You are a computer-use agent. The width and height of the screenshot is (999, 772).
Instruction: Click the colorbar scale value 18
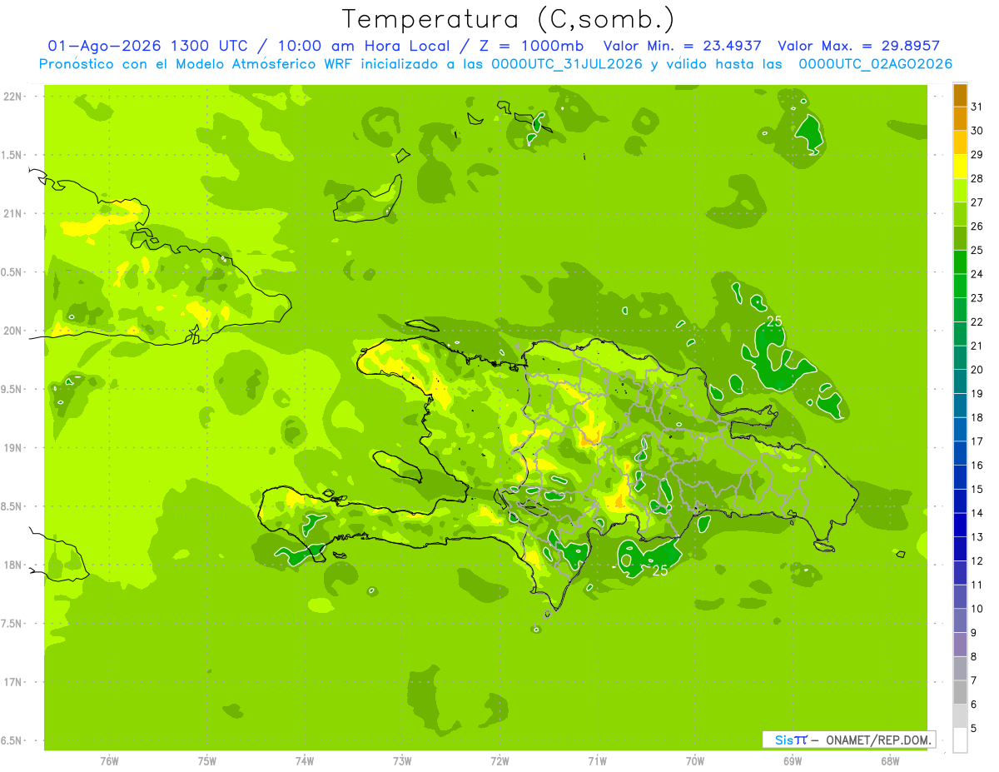click(x=977, y=417)
